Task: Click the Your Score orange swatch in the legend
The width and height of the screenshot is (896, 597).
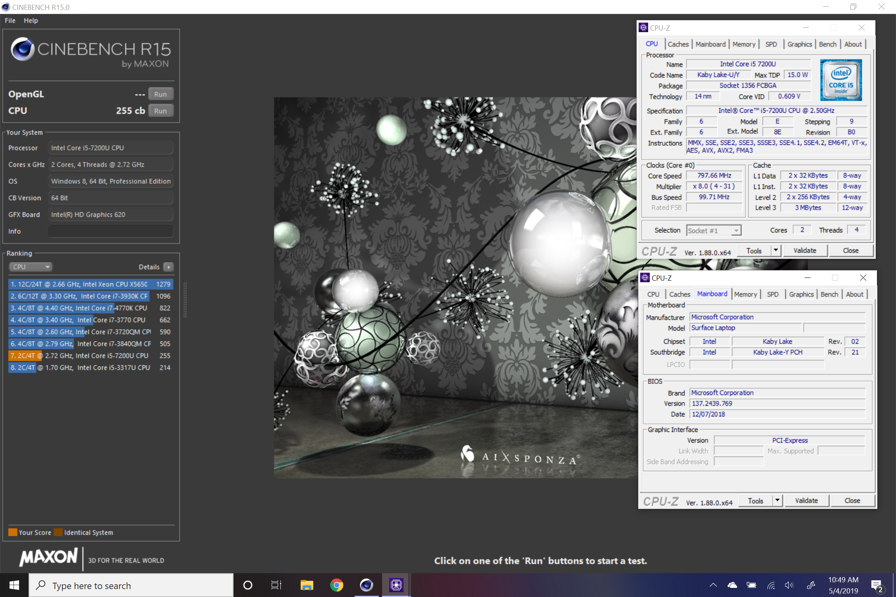Action: pos(13,532)
